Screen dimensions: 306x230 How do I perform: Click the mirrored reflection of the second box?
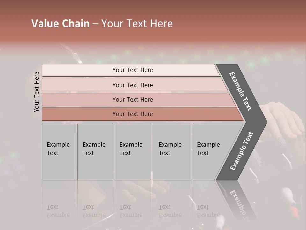click(95, 201)
